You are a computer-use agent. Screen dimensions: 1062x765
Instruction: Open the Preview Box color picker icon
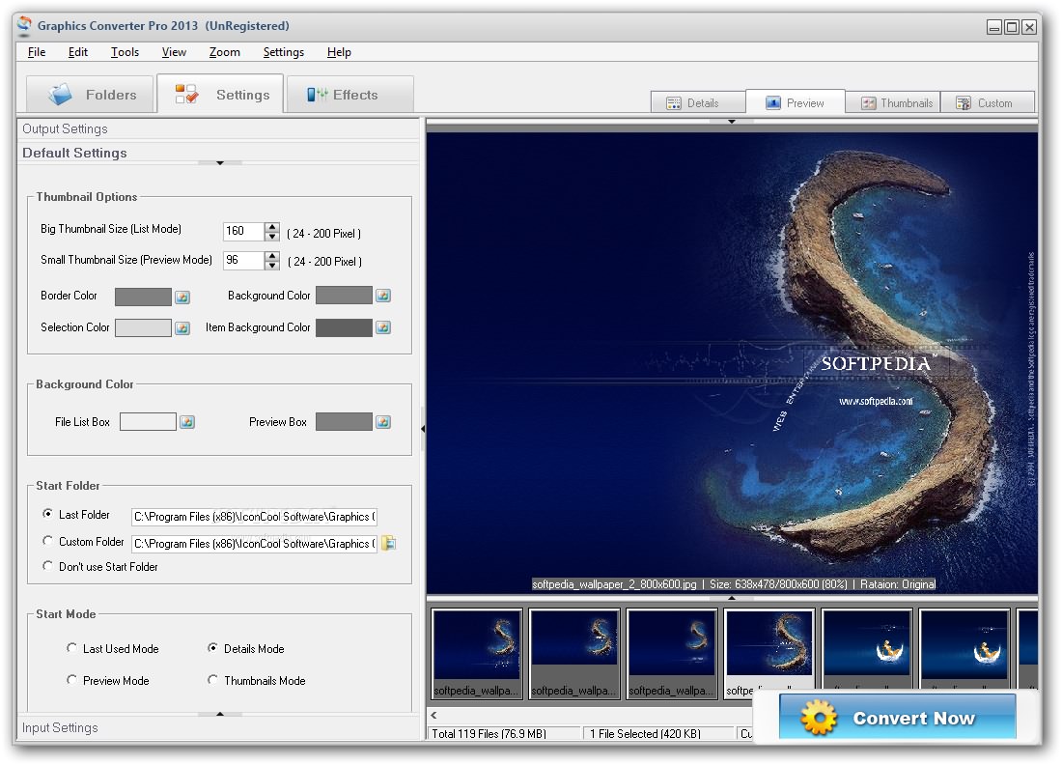coord(382,422)
